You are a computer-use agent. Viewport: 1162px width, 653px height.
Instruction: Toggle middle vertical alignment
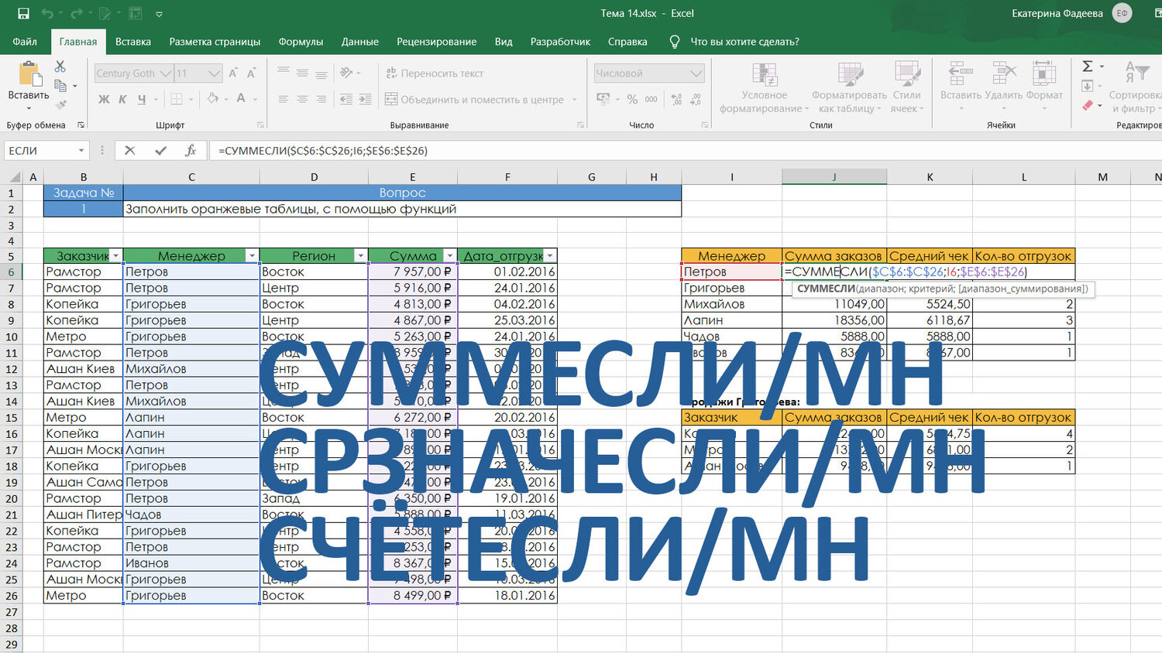[302, 74]
